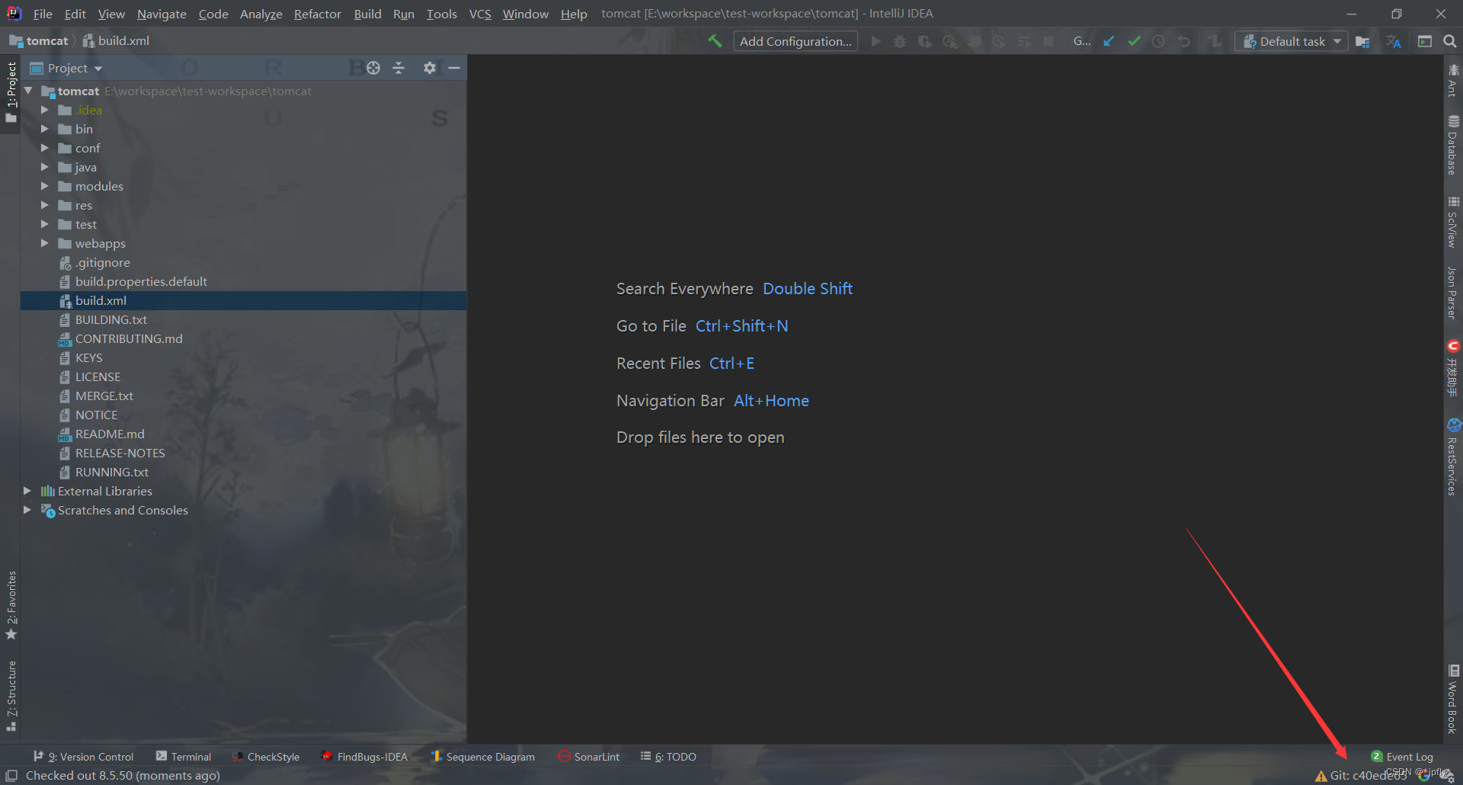Collapse the tomcat root node
The width and height of the screenshot is (1463, 785).
click(28, 91)
